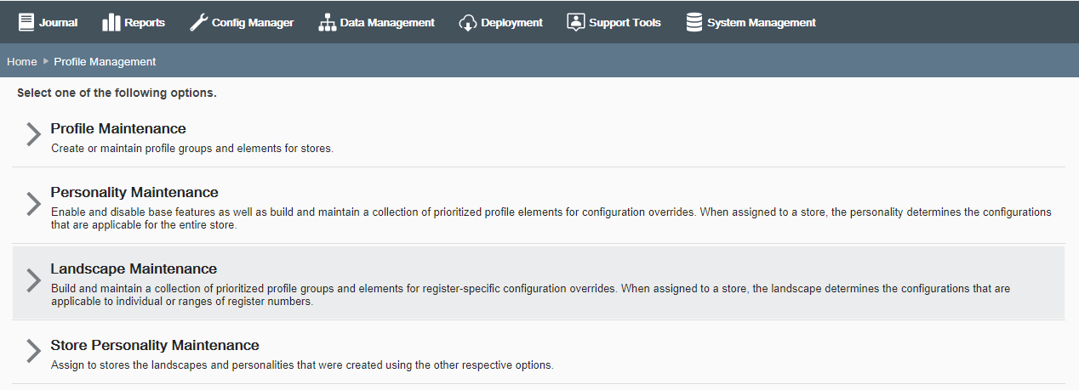Click the Reports bar chart icon
The width and height of the screenshot is (1079, 390).
(111, 22)
